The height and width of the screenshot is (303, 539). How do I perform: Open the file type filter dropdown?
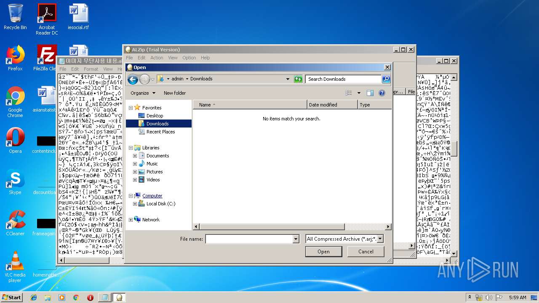pos(380,239)
